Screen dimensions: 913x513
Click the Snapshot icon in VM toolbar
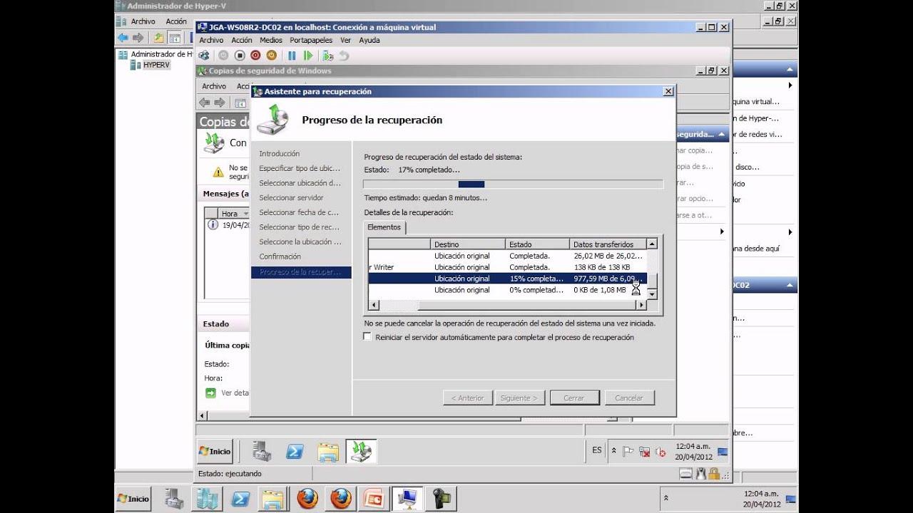327,56
